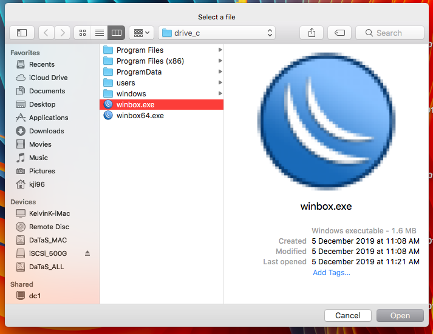Toggle the sidebar visibility button
The image size is (433, 334).
click(22, 33)
